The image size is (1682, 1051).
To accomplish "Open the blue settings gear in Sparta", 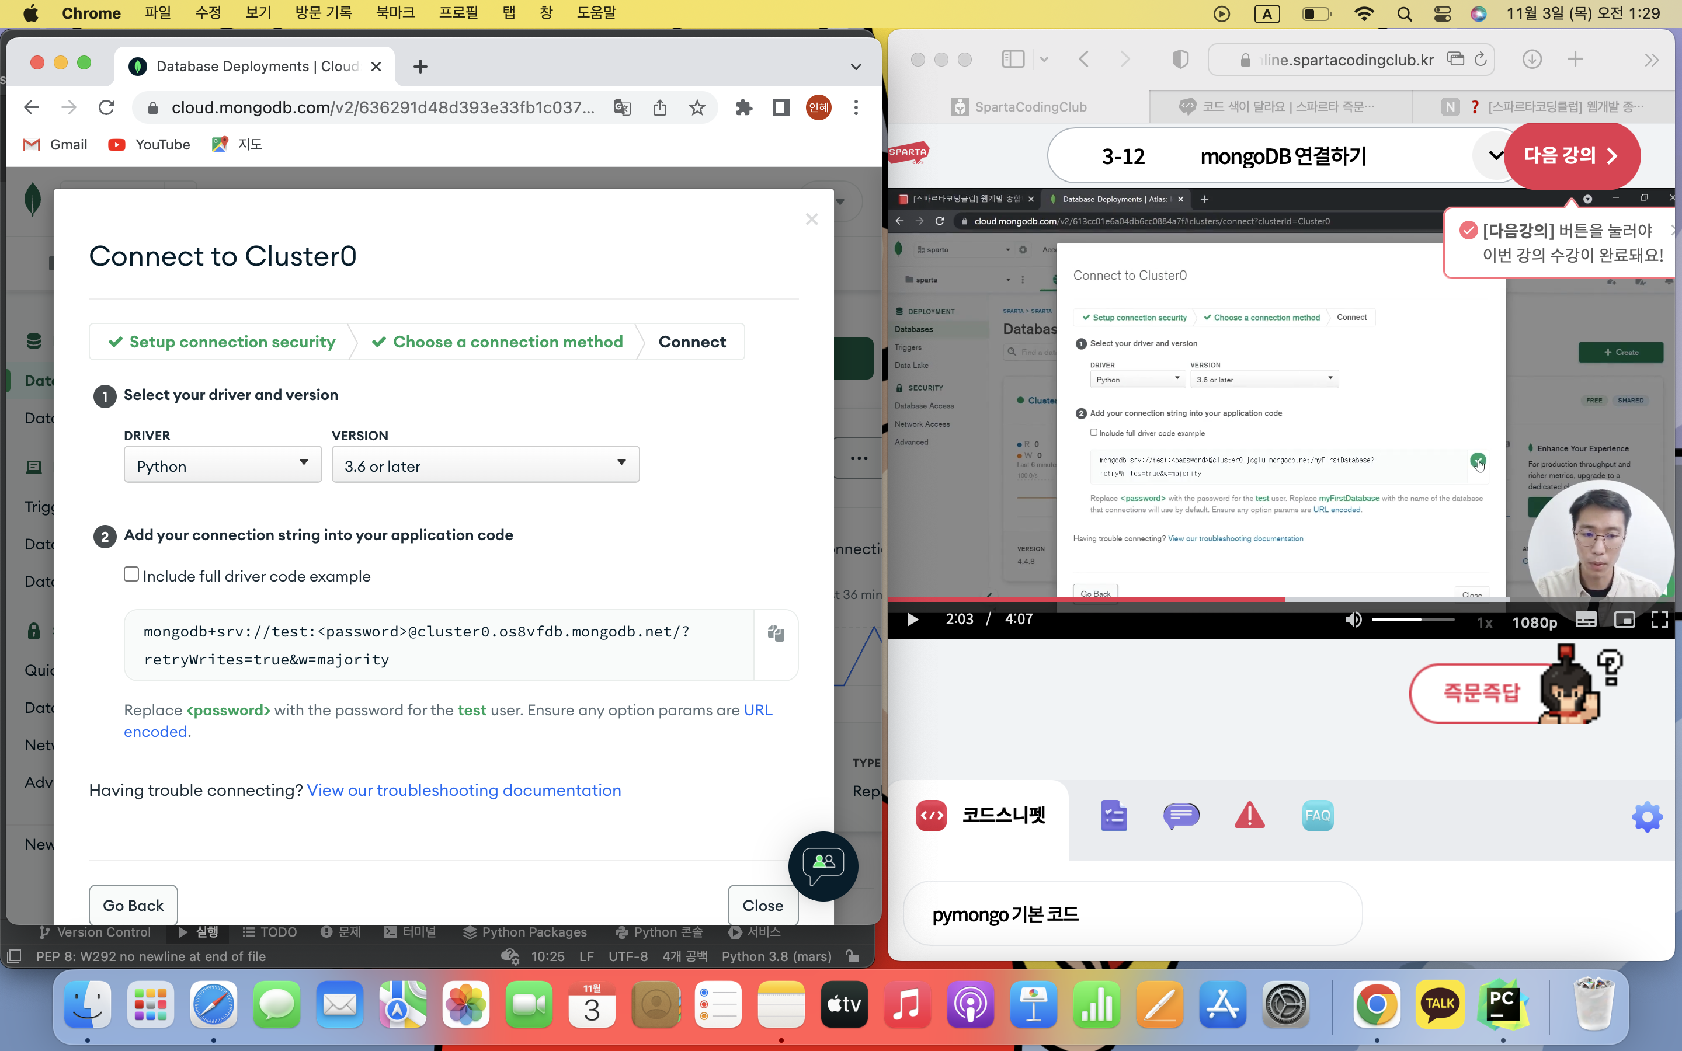I will click(1647, 817).
